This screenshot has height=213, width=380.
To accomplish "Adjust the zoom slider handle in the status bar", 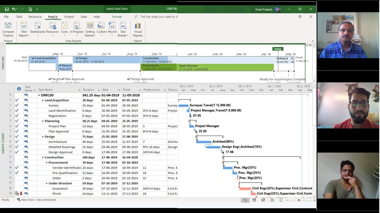I will 299,200.
